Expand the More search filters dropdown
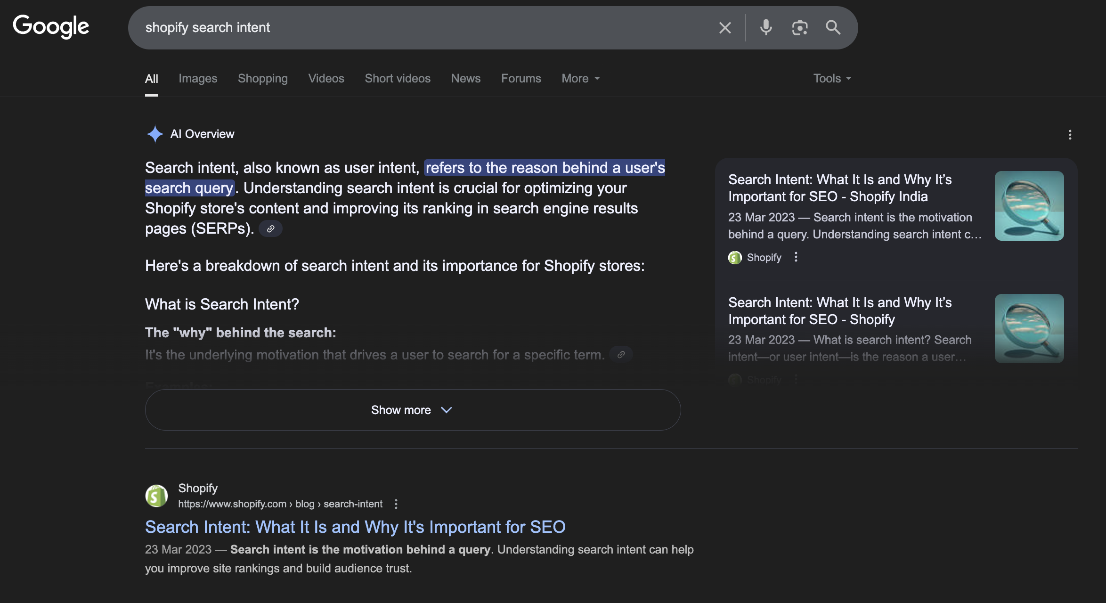1106x603 pixels. tap(580, 79)
